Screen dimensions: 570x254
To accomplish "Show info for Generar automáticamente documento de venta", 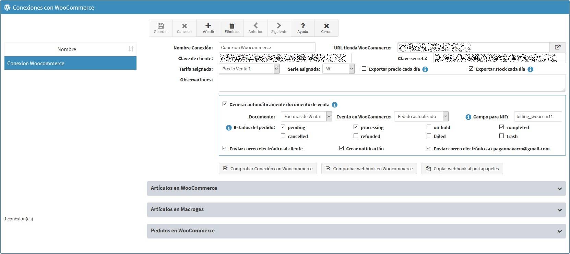I will [335, 105].
